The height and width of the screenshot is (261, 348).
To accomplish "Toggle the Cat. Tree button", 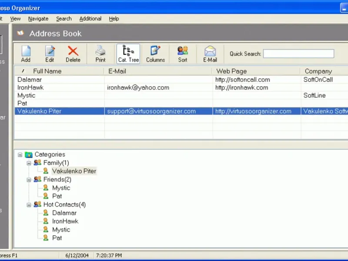I will (128, 54).
